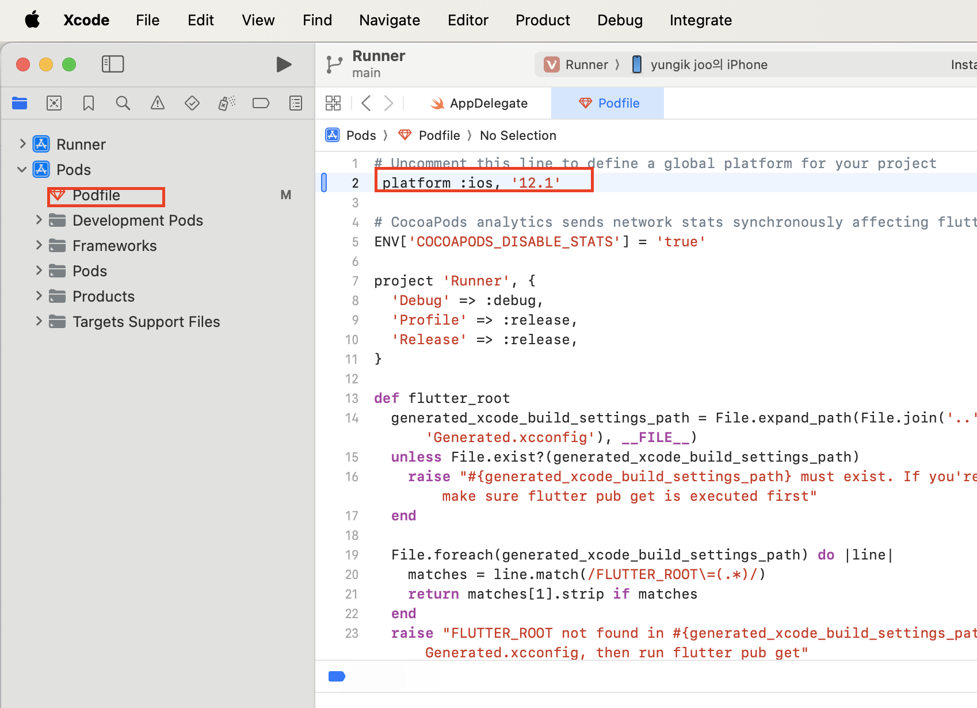Click the return matches[1].strip line

coord(552,594)
